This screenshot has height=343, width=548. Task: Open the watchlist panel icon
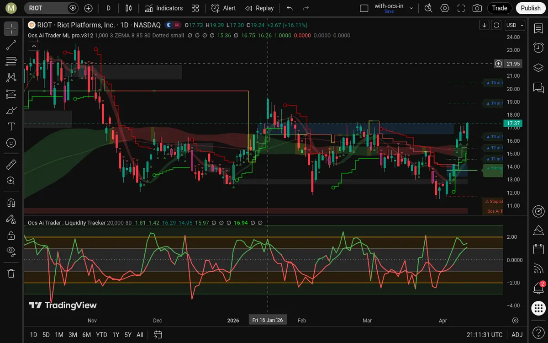pyautogui.click(x=538, y=28)
